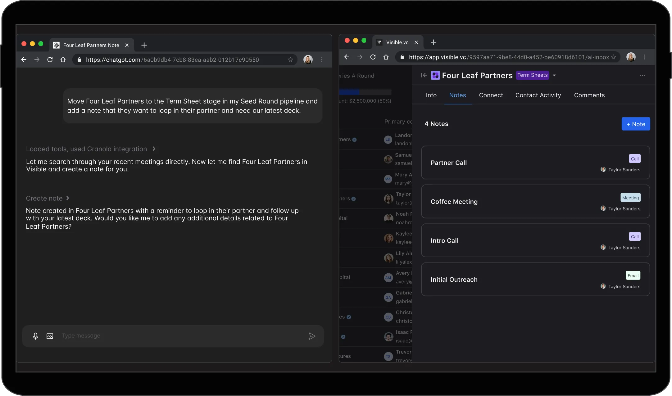Click the '4 Notes' heading text
672x396 pixels.
coord(436,124)
